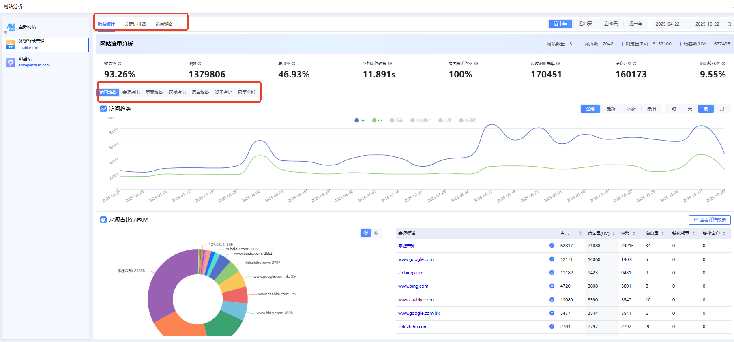This screenshot has width=734, height=342.
Task: Click help icon next to 询盘转化率
Action: pyautogui.click(x=723, y=64)
